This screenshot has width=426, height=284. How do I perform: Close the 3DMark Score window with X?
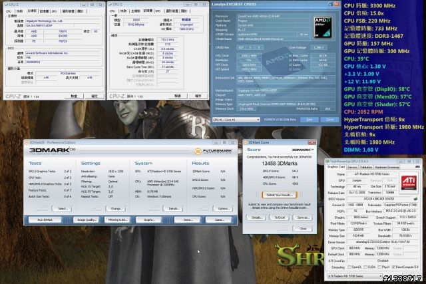pyautogui.click(x=312, y=142)
